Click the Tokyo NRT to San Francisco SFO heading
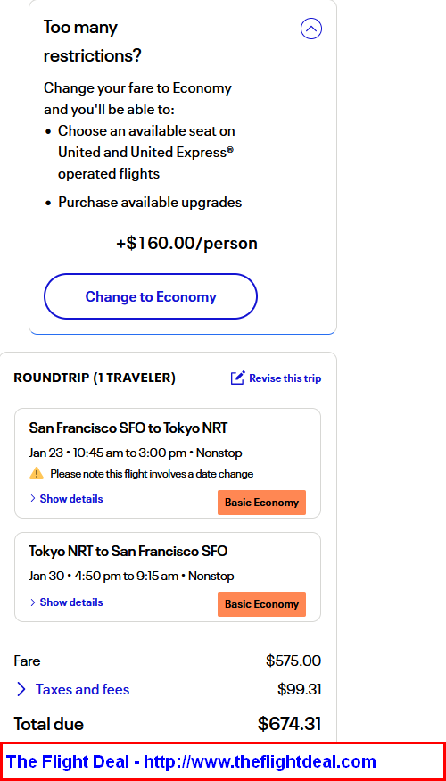446x781 pixels. pyautogui.click(x=128, y=551)
